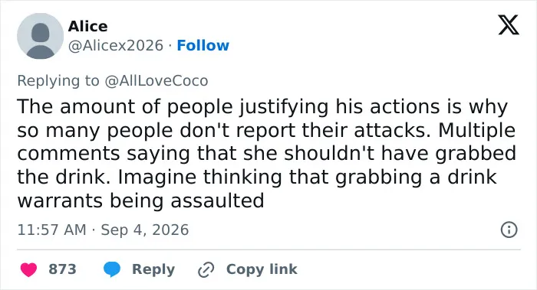Open Alice's grey profile avatar
Viewport: 537px width, 290px height.
pos(41,36)
